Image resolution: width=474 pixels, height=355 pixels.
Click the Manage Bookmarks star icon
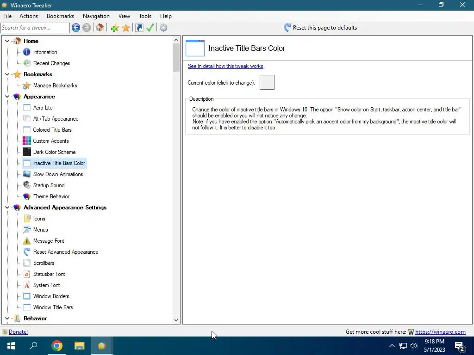(x=26, y=86)
